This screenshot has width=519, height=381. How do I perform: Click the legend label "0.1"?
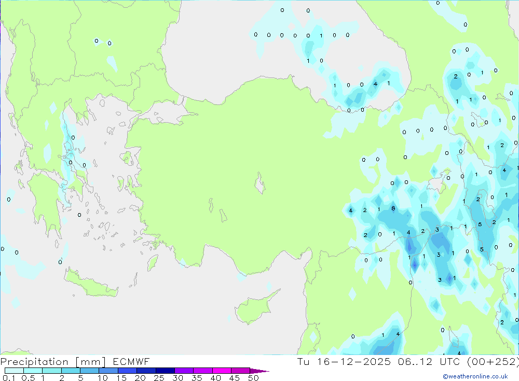9,378
